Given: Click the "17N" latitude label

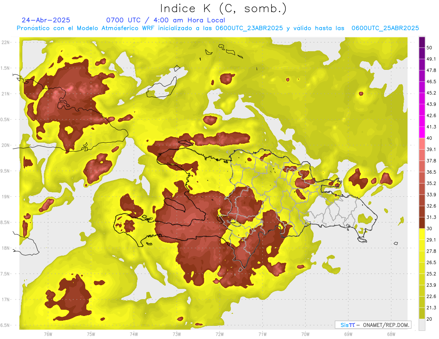Looking at the screenshot, I should [6, 300].
